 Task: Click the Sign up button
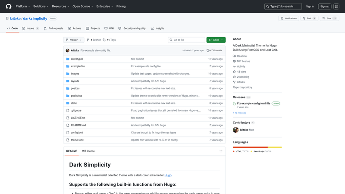tap(325, 6)
